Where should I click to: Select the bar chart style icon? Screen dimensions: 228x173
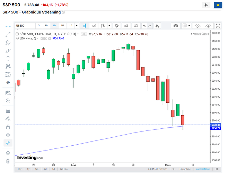103,26
